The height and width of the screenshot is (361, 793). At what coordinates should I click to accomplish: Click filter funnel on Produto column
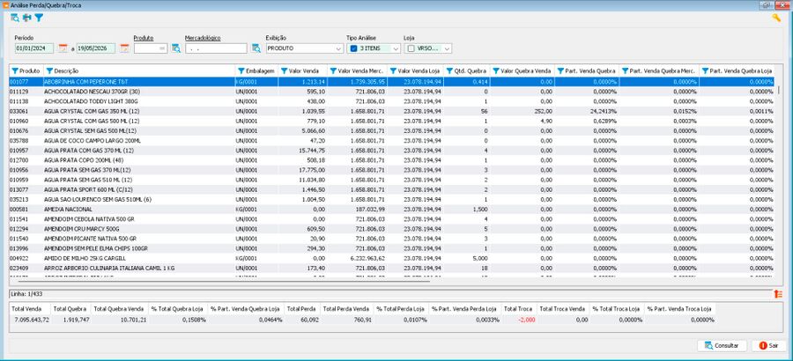click(15, 71)
